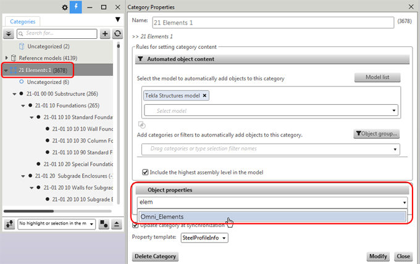420x264 pixels.
Task: Toggle Include the highest assembly level checkbox
Action: click(x=146, y=171)
